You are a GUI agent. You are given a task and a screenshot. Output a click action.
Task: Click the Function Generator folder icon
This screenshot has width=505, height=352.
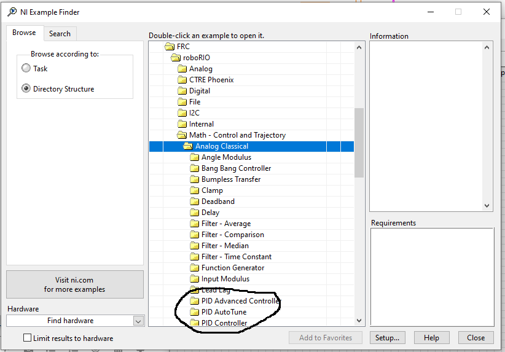194,268
